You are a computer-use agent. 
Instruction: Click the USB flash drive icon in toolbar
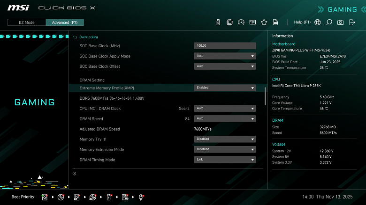point(218,22)
